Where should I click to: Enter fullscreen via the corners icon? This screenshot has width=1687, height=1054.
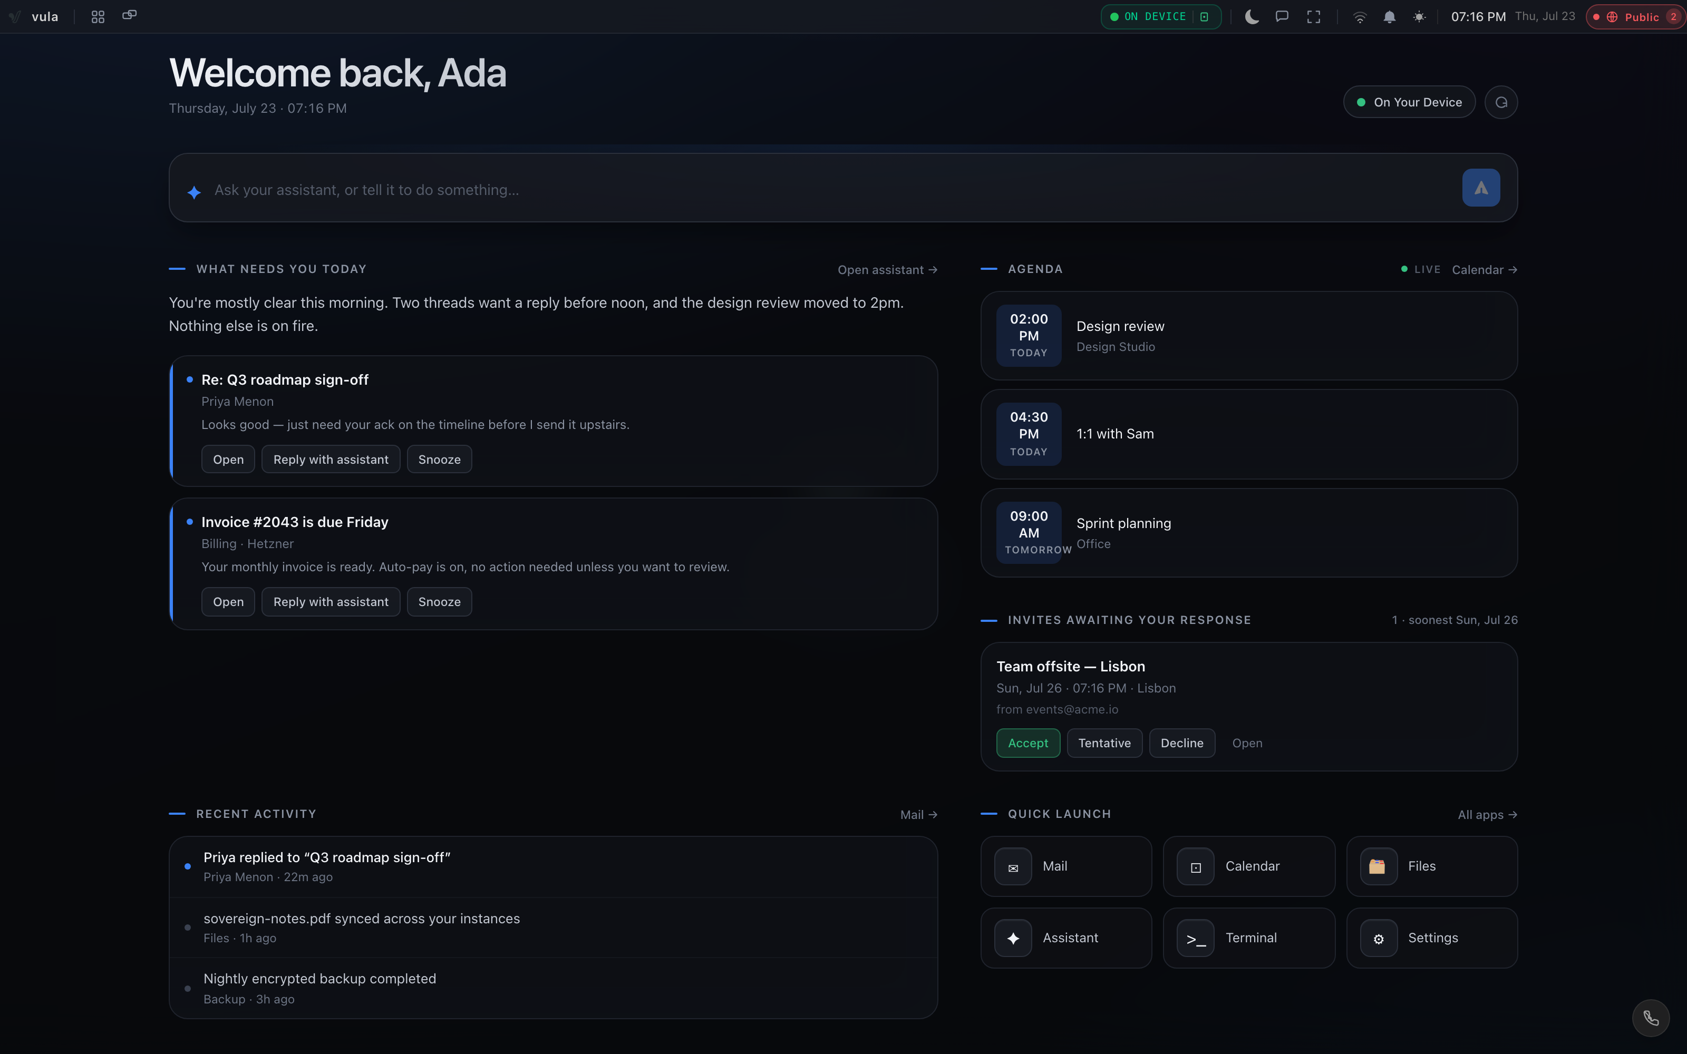click(x=1313, y=17)
